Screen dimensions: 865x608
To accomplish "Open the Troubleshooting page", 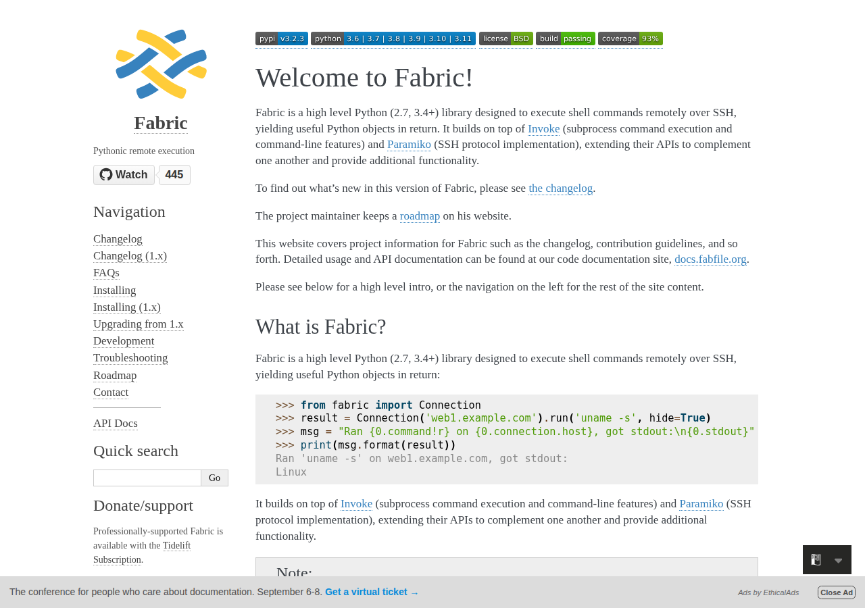I will (x=130, y=358).
